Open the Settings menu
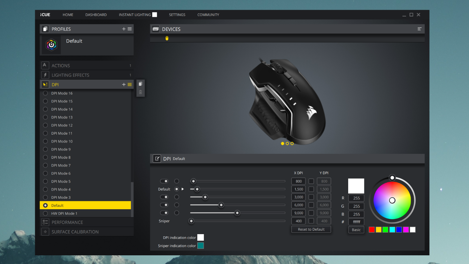 click(x=177, y=15)
